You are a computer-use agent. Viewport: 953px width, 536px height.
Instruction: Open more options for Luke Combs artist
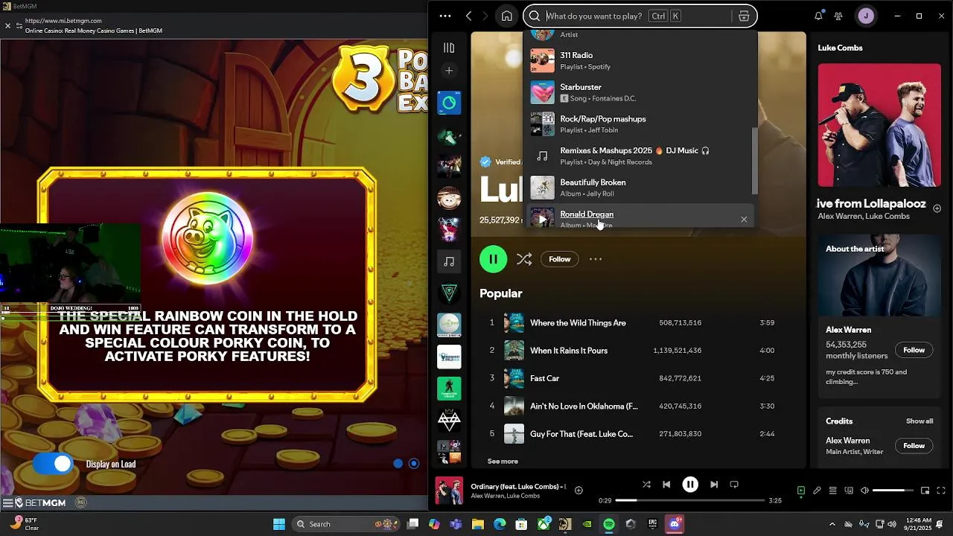(x=595, y=259)
